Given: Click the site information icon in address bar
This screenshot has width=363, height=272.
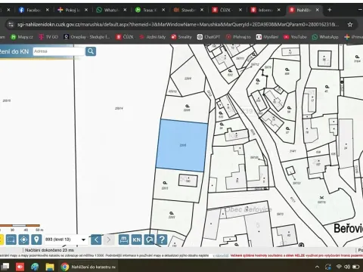Looking at the screenshot, I should [x=11, y=24].
